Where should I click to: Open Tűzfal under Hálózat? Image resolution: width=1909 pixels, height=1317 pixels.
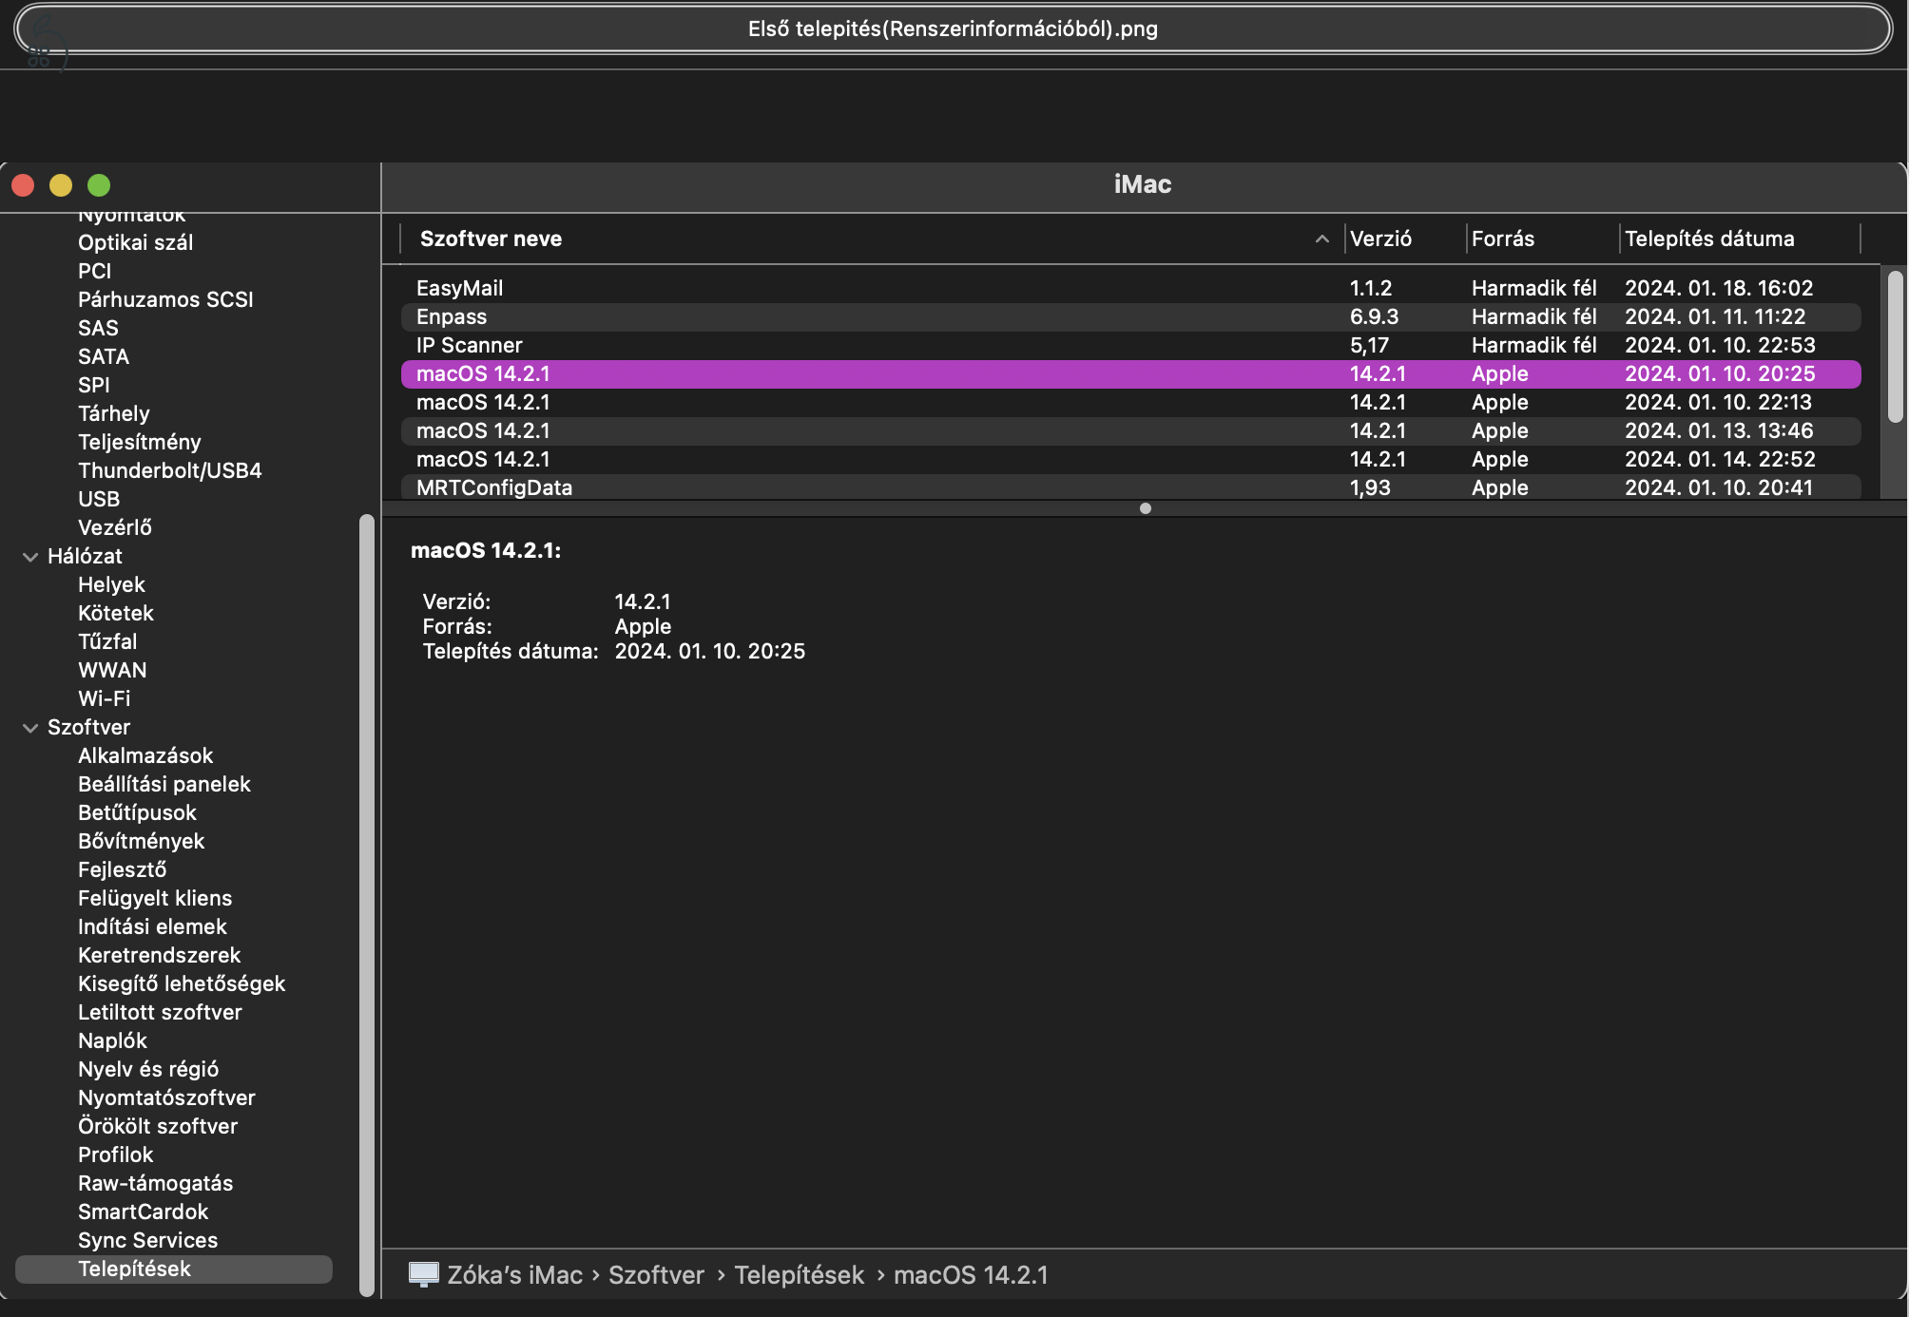107,642
